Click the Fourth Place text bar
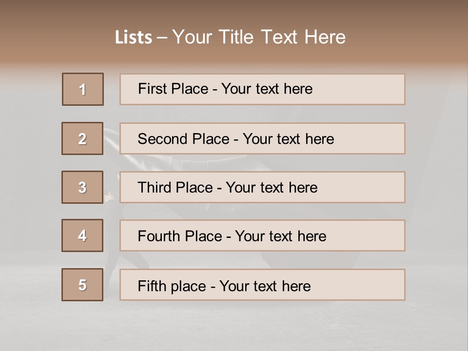This screenshot has height=351, width=468. point(262,235)
